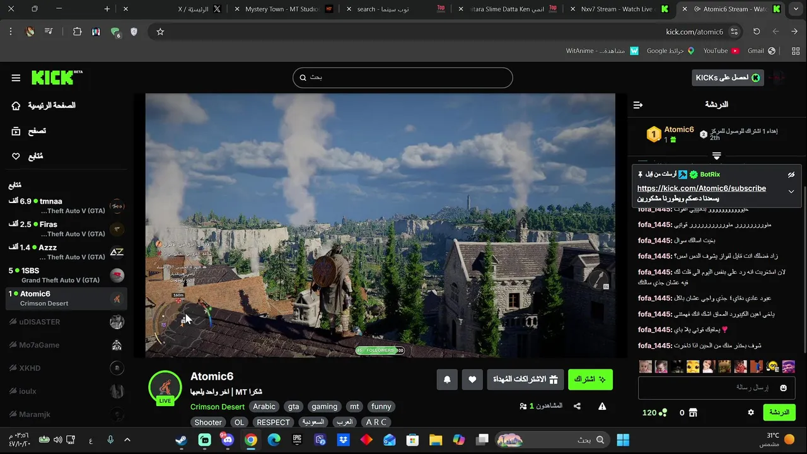Click the 120 channel points icon
The height and width of the screenshot is (454, 807).
point(663,413)
